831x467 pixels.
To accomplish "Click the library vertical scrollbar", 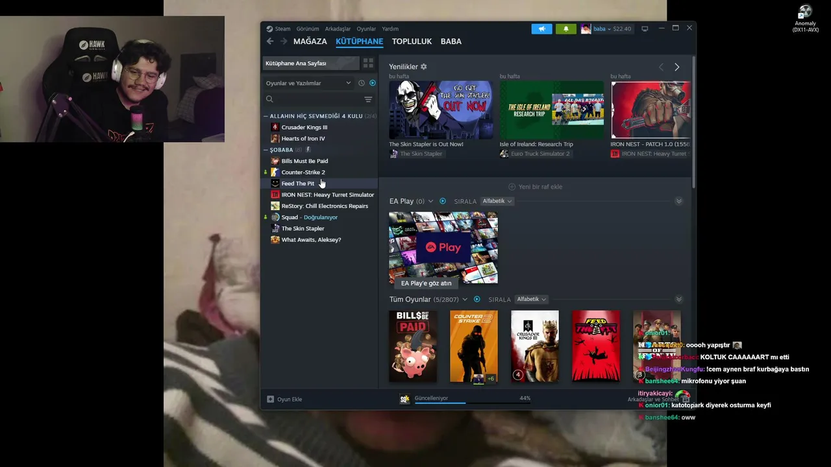I will click(693, 123).
